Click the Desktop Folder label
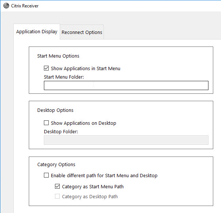This screenshot has width=221, height=213. click(61, 132)
